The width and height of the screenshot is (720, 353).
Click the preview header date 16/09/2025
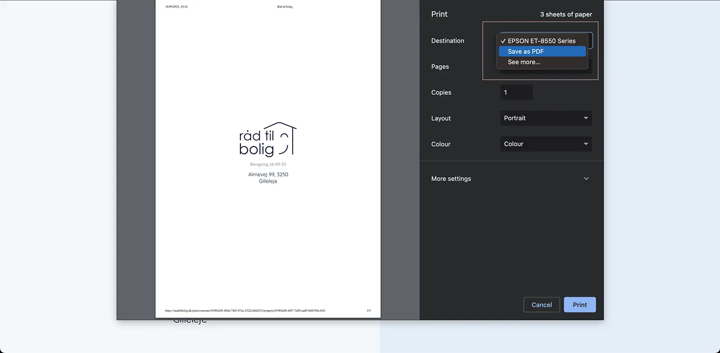coord(176,7)
